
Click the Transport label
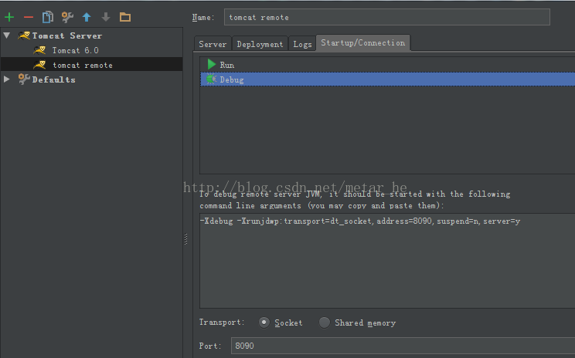[x=222, y=323]
